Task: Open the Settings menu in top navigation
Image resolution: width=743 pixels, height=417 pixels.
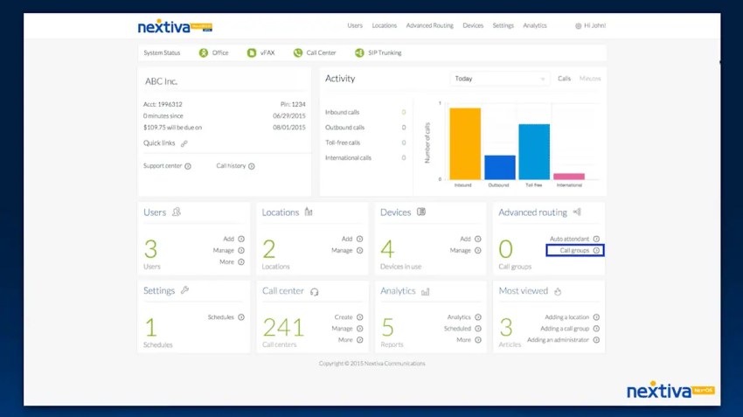Action: click(x=503, y=25)
